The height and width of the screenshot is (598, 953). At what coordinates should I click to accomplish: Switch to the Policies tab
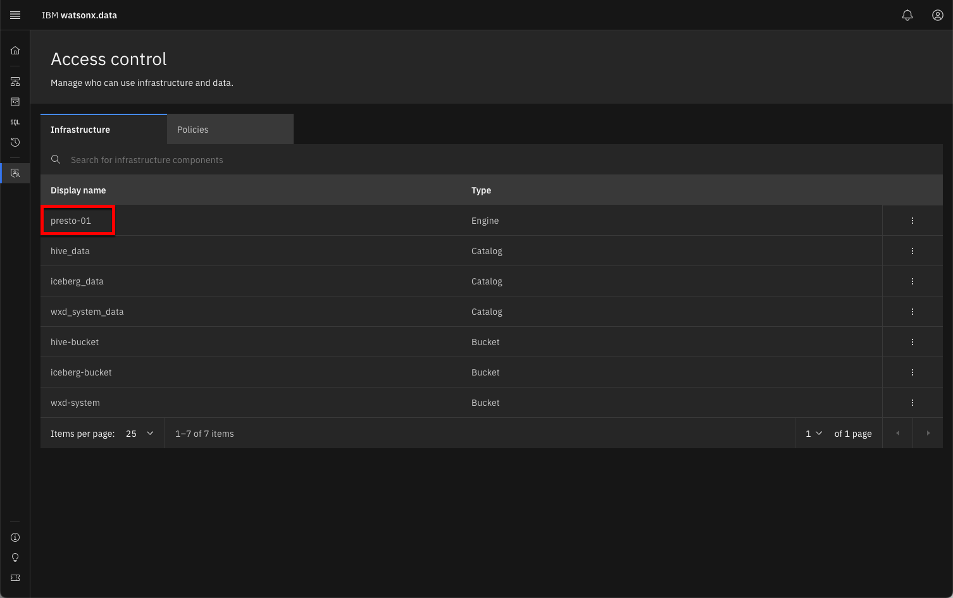tap(230, 130)
